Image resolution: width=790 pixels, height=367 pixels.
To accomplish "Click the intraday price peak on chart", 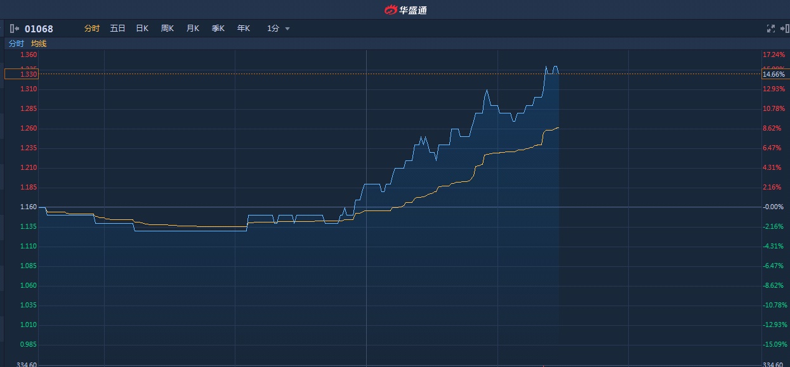I will pyautogui.click(x=546, y=66).
